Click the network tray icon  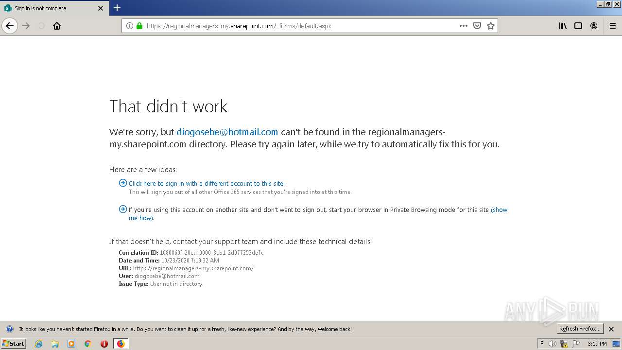(564, 344)
